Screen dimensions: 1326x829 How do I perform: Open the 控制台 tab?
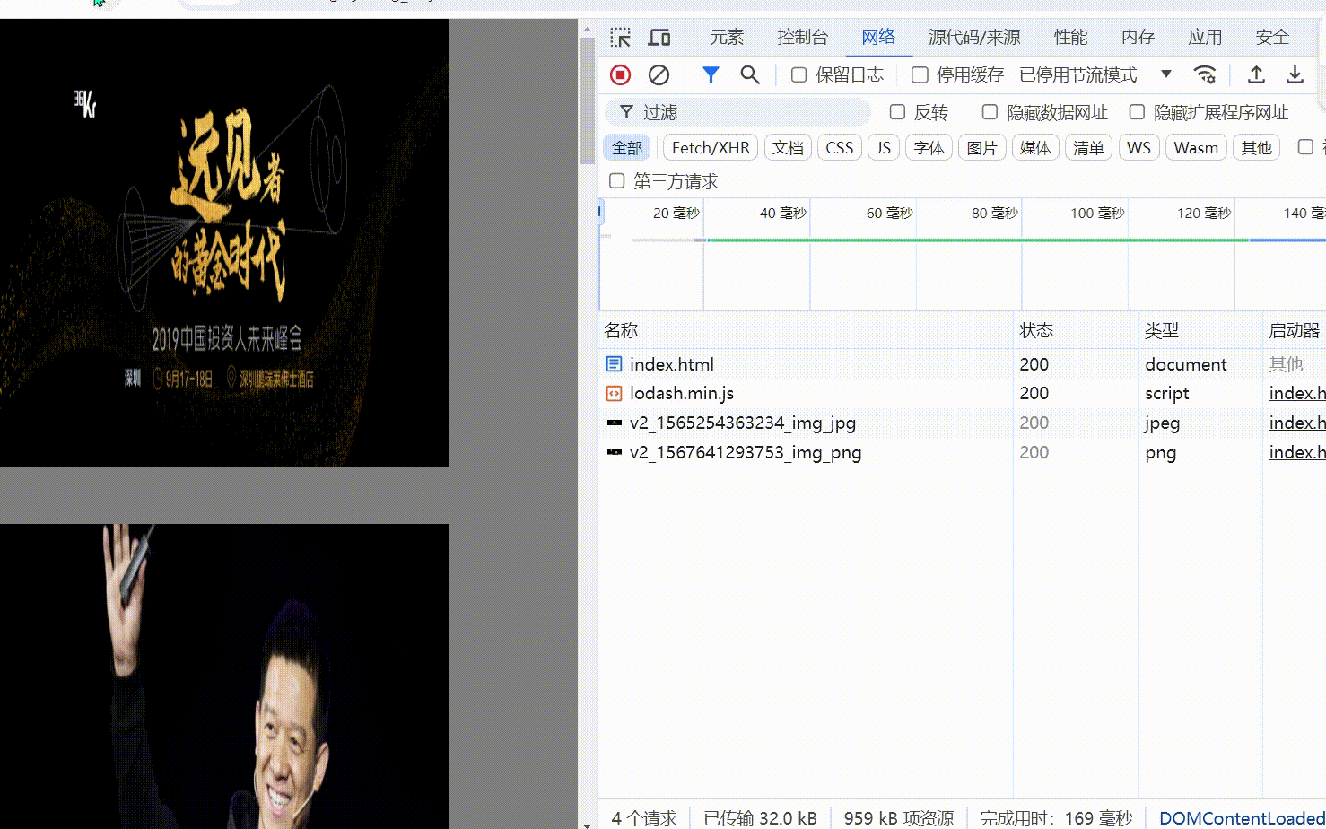[x=802, y=37]
